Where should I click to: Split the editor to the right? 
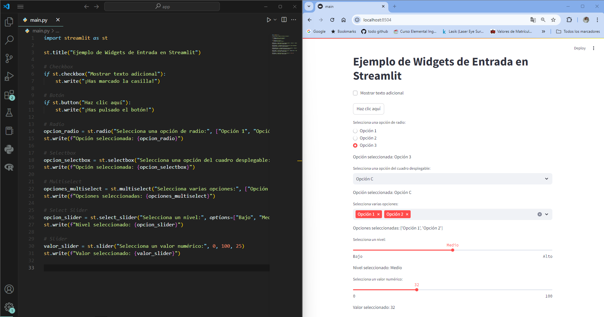pyautogui.click(x=284, y=20)
